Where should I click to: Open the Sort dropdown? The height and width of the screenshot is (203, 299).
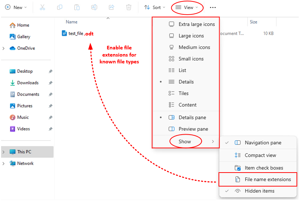155,8
